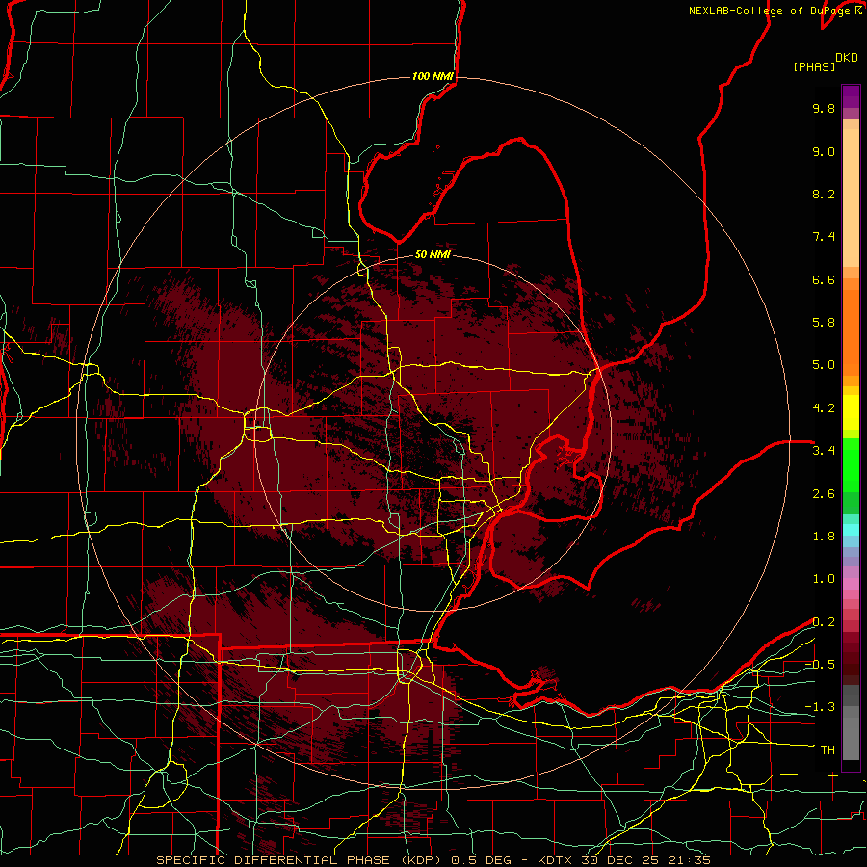
Task: Click the '4.2' scale value
Action: 824,408
